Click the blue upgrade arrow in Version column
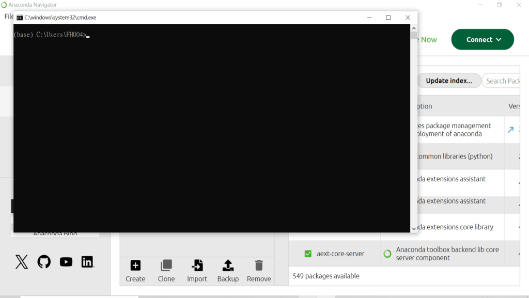 tap(511, 130)
